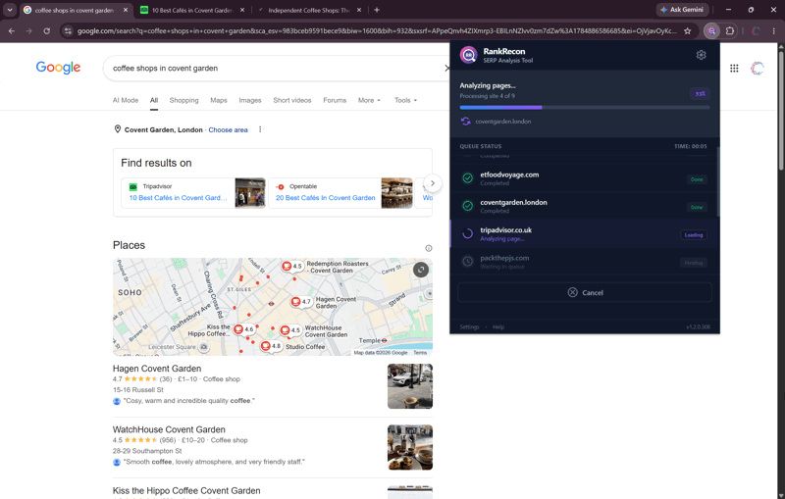Open RankRecon Settings footer link
785x499 pixels.
(x=469, y=327)
